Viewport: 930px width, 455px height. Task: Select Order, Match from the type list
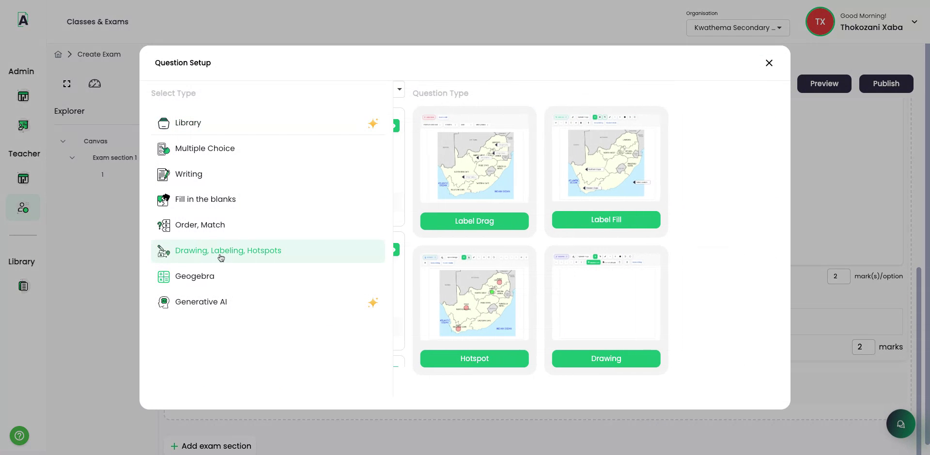point(200,225)
